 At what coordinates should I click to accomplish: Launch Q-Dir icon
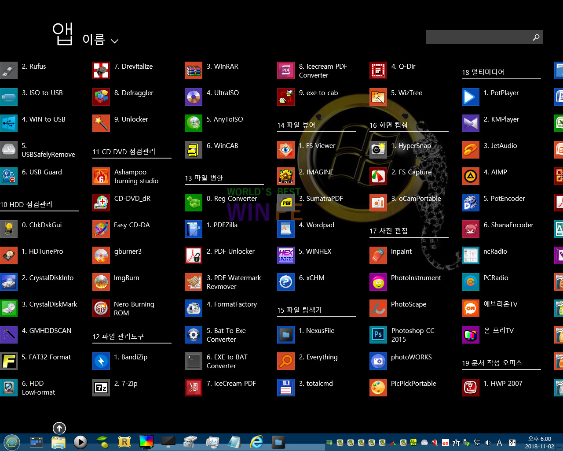[x=378, y=70]
